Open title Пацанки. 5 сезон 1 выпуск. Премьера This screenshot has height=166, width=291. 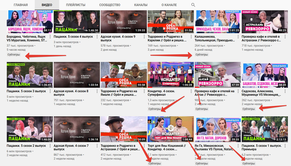[262, 147]
